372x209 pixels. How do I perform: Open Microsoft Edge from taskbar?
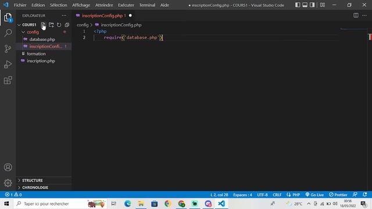[127, 204]
